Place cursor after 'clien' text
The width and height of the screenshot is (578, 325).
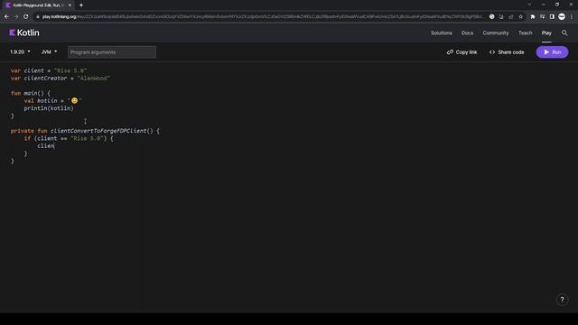click(x=54, y=146)
